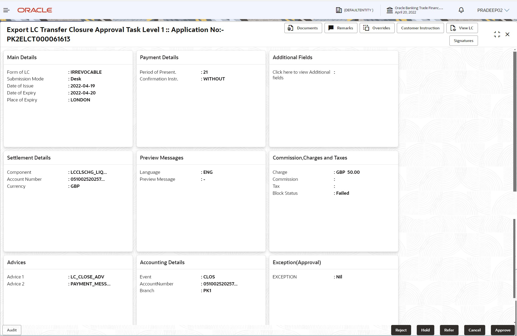Reject the closure task

pos(401,330)
